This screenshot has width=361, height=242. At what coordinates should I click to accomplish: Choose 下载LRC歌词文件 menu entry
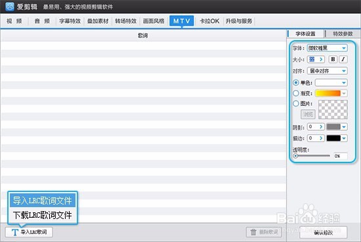[43, 215]
